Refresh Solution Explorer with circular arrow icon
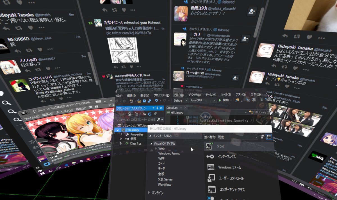The image size is (337, 200). (150, 114)
